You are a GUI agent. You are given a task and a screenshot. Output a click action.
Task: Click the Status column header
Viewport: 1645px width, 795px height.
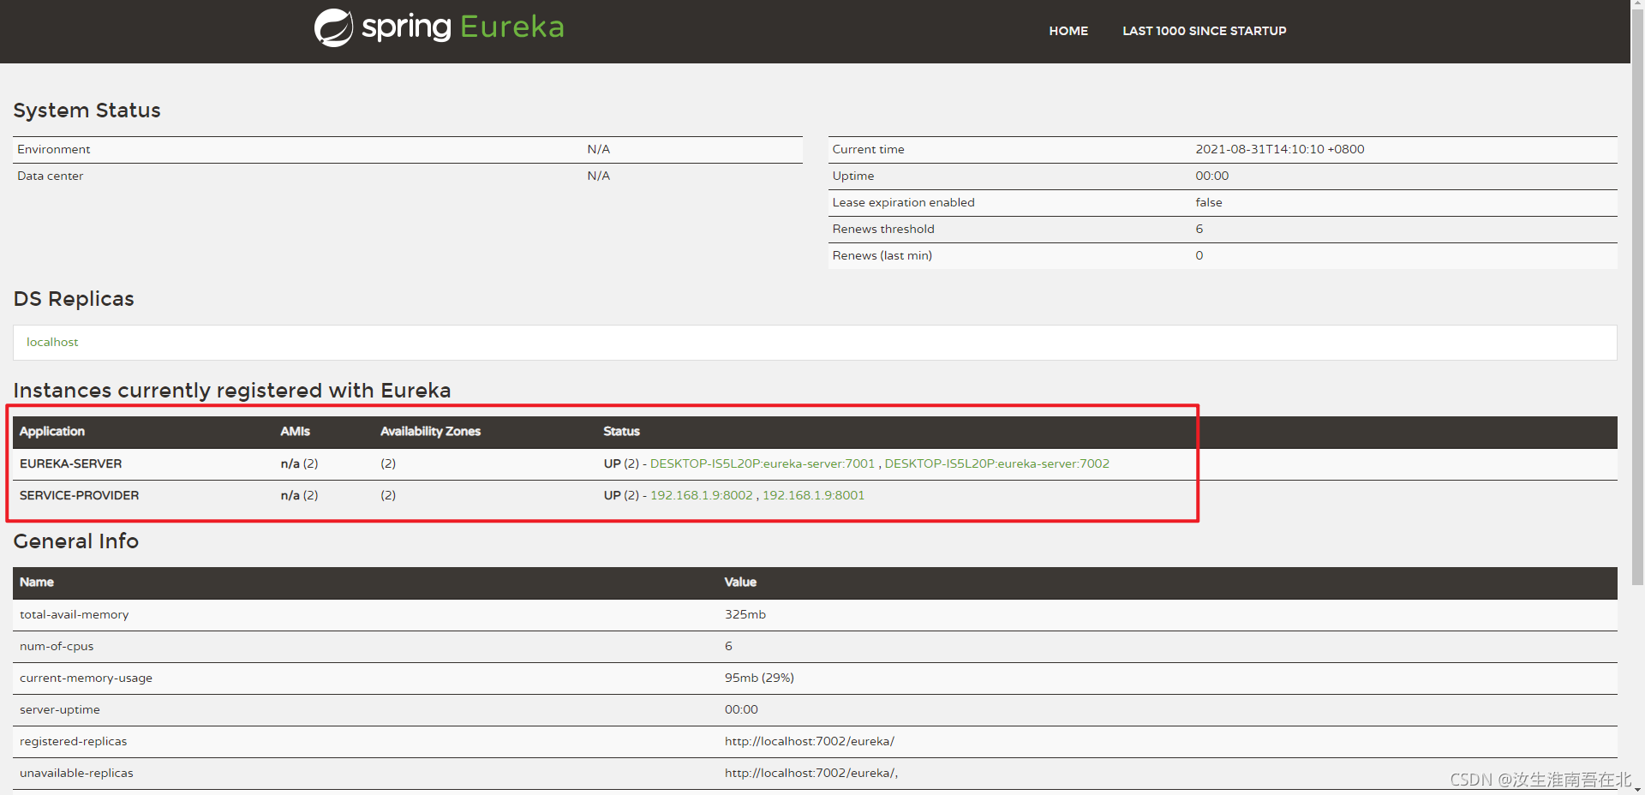(x=621, y=432)
